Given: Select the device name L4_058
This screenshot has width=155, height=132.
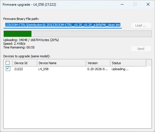Looking at the screenshot, I should pyautogui.click(x=43, y=69).
